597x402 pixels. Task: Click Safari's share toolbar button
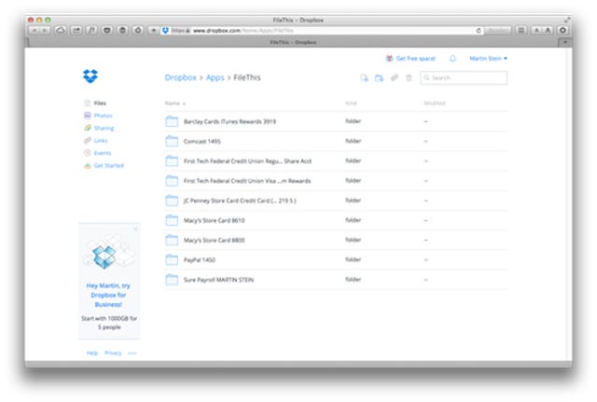76,30
